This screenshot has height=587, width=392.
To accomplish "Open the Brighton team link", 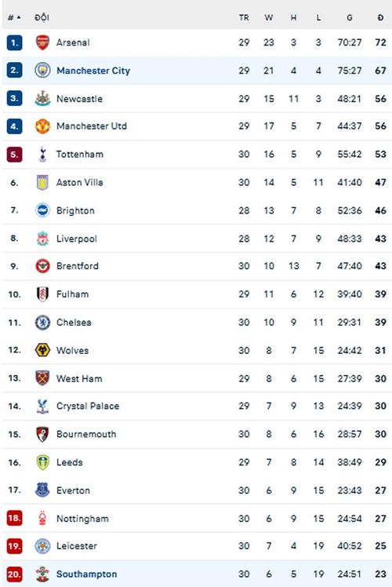I will coord(75,210).
